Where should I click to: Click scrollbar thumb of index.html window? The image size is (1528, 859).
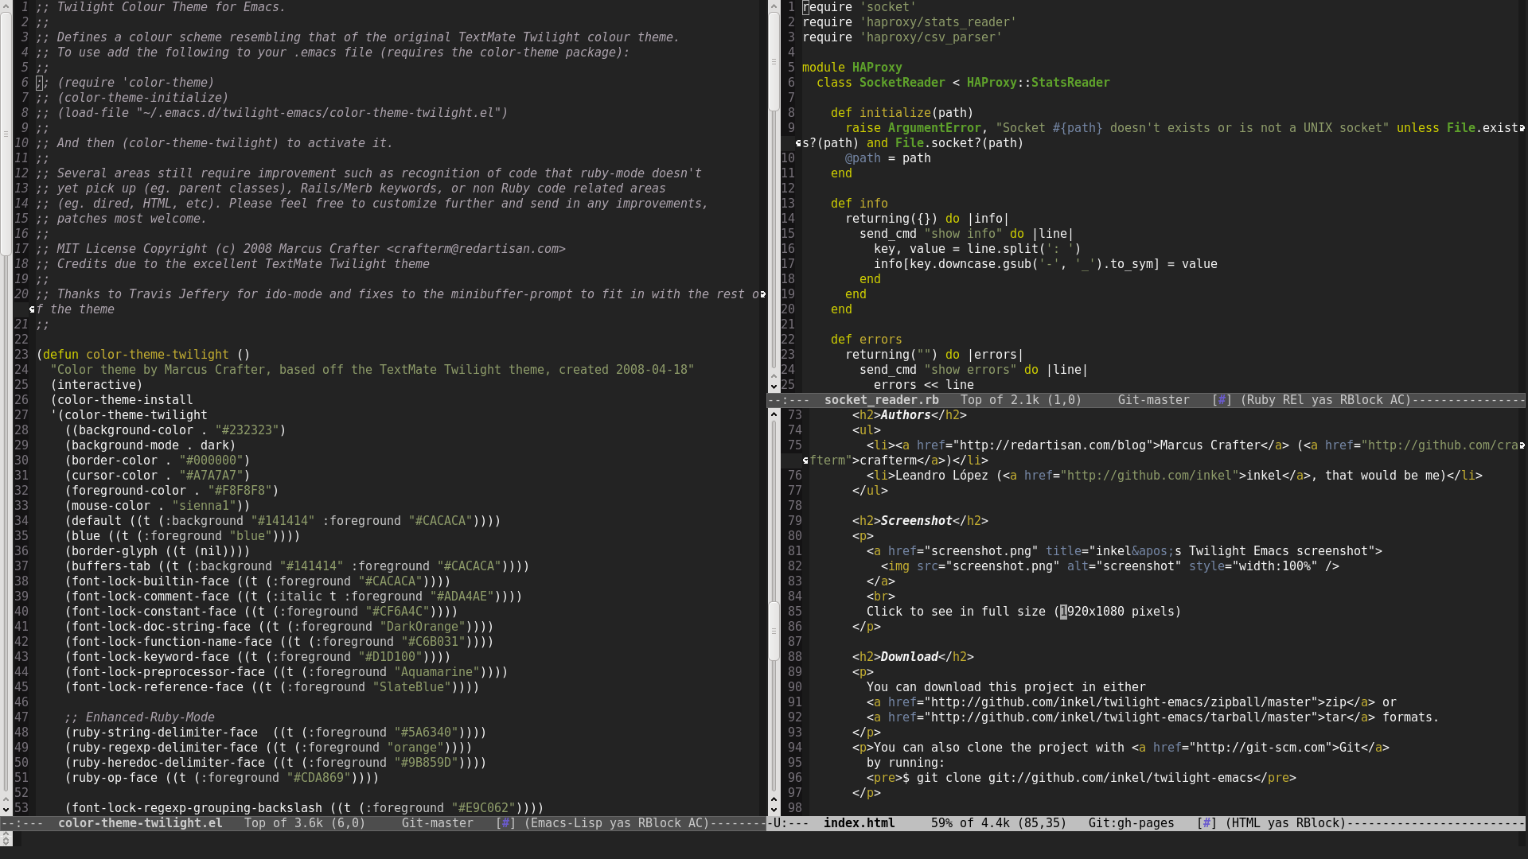click(x=774, y=630)
